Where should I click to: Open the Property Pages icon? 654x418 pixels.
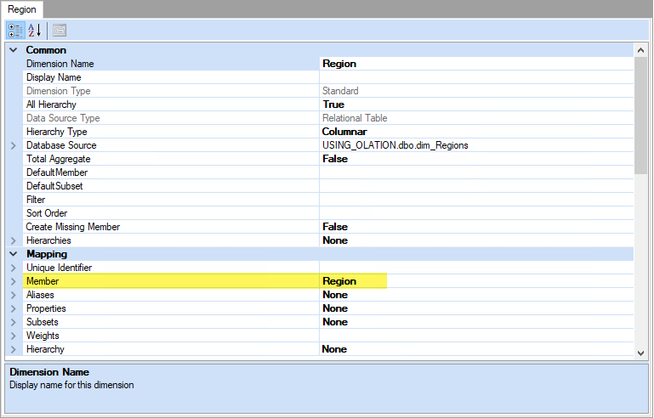(x=60, y=31)
